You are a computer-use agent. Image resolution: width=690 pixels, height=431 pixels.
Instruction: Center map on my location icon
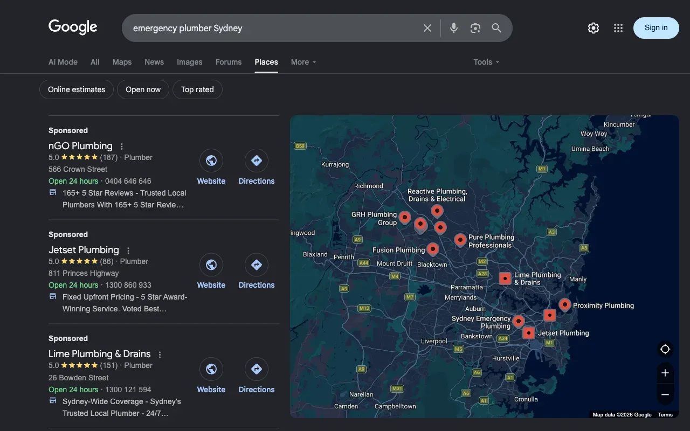tap(665, 349)
